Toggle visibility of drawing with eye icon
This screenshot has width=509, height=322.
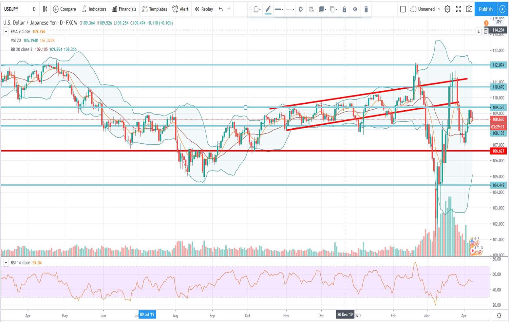pyautogui.click(x=355, y=9)
